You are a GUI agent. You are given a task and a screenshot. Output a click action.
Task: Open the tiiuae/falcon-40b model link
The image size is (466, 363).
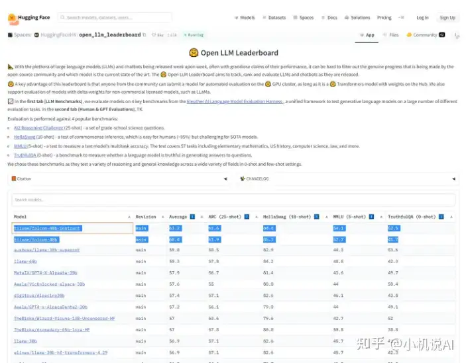click(36, 239)
